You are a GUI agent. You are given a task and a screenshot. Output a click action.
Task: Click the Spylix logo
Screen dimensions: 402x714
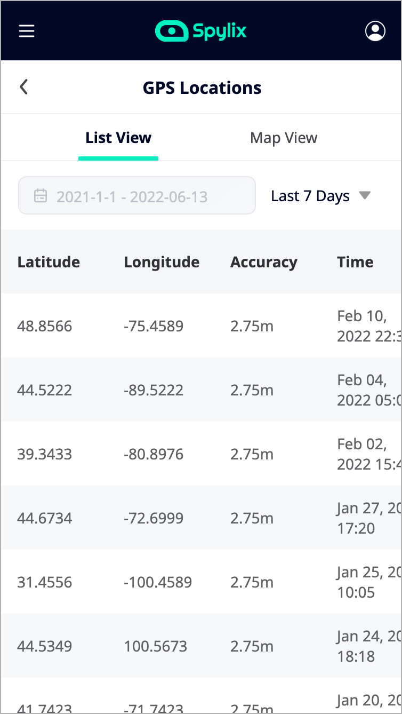click(201, 31)
